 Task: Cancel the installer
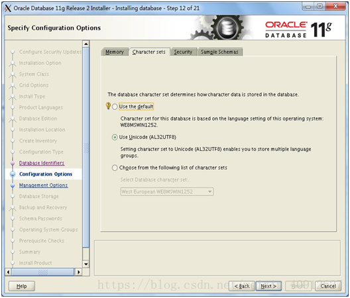click(328, 286)
